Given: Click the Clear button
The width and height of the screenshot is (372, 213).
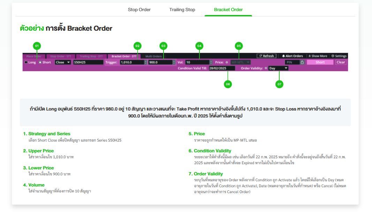Looking at the screenshot, I should pyautogui.click(x=341, y=62).
